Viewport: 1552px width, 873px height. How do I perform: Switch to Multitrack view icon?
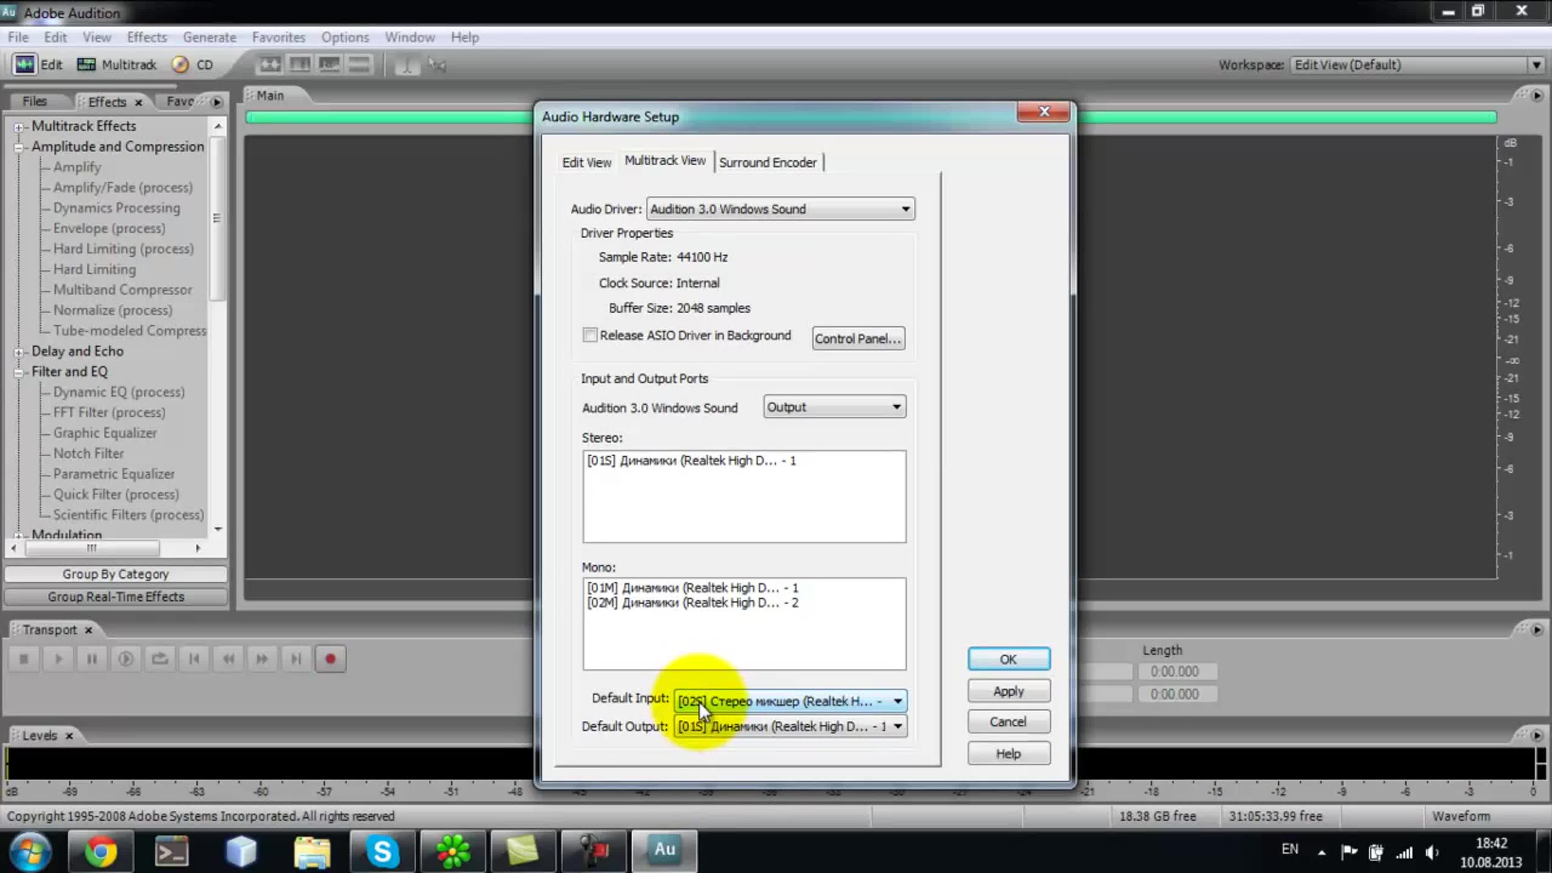[87, 64]
